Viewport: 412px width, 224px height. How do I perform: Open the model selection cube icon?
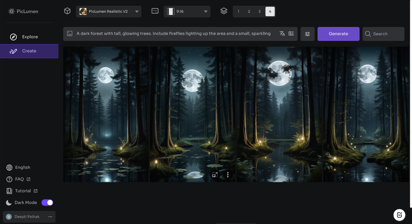click(x=67, y=10)
